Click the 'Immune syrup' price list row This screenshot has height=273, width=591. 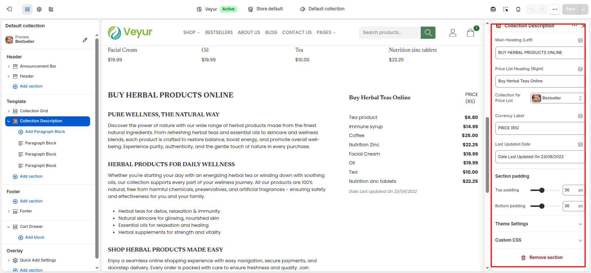click(x=413, y=127)
